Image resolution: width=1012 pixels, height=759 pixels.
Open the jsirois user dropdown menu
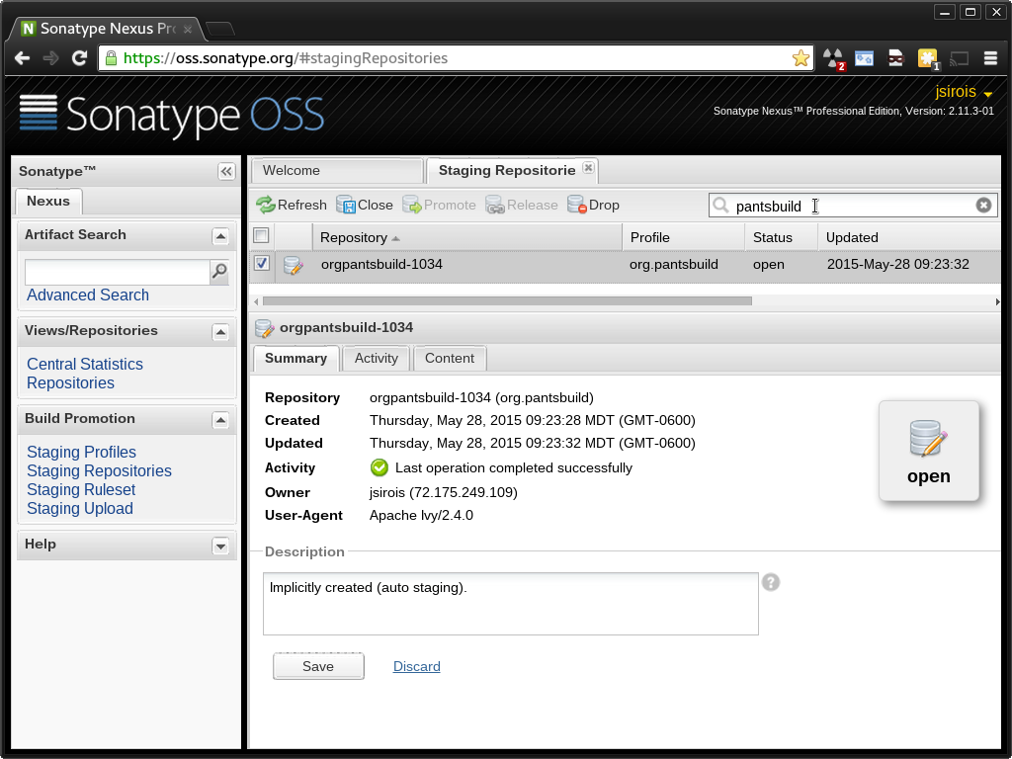click(x=964, y=92)
